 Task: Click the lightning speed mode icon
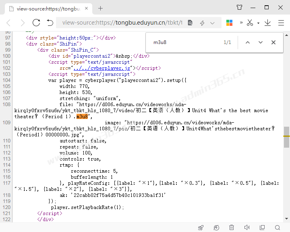[202, 23]
